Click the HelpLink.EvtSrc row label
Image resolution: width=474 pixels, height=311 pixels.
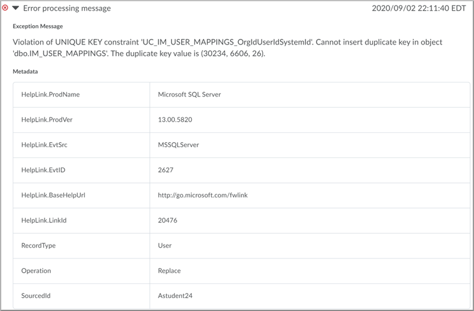(x=44, y=145)
